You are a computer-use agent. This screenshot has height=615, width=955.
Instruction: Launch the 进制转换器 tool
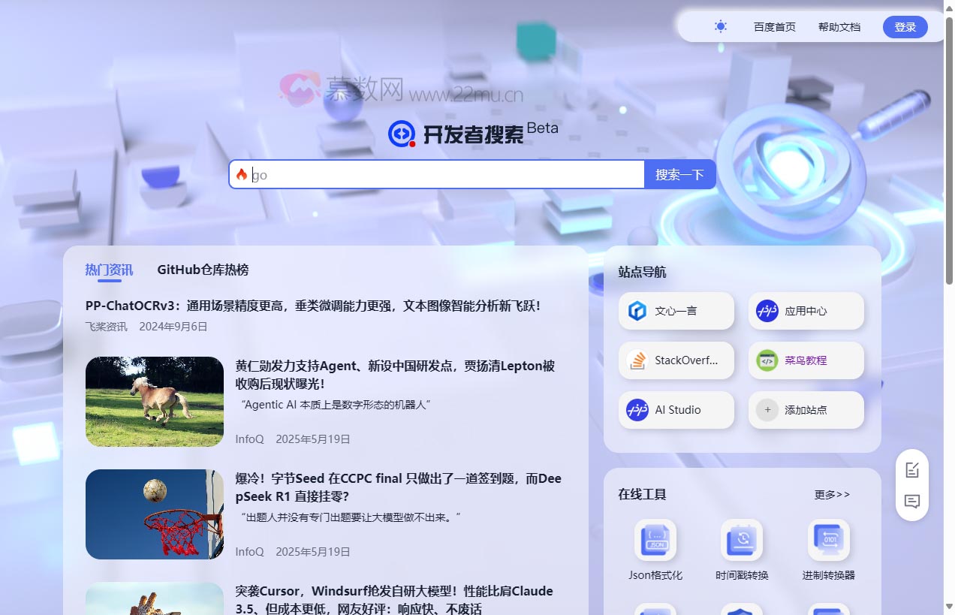(x=827, y=540)
